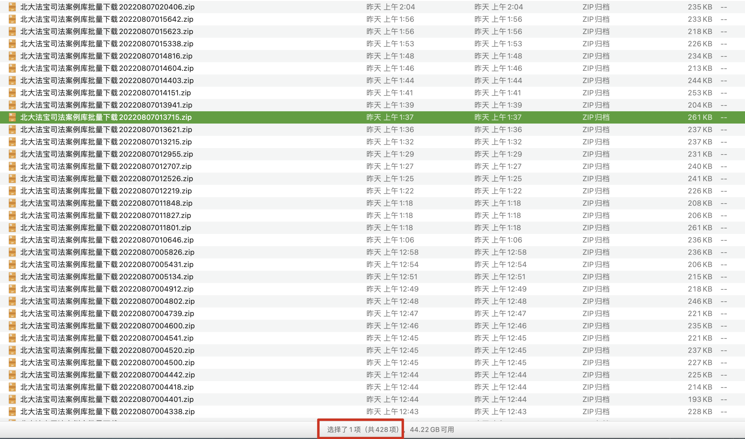Click the 上午 1:06 modified date cell
The image size is (745, 439).
coord(390,240)
